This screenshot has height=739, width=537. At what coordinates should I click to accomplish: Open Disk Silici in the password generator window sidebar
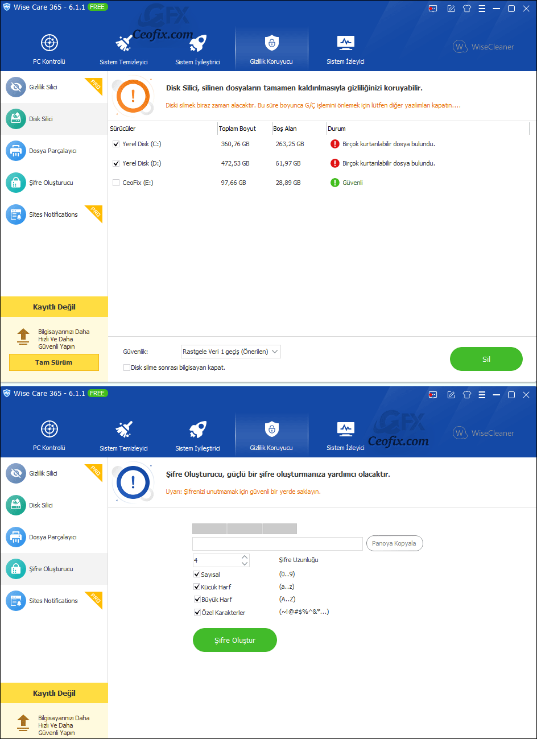tap(54, 505)
